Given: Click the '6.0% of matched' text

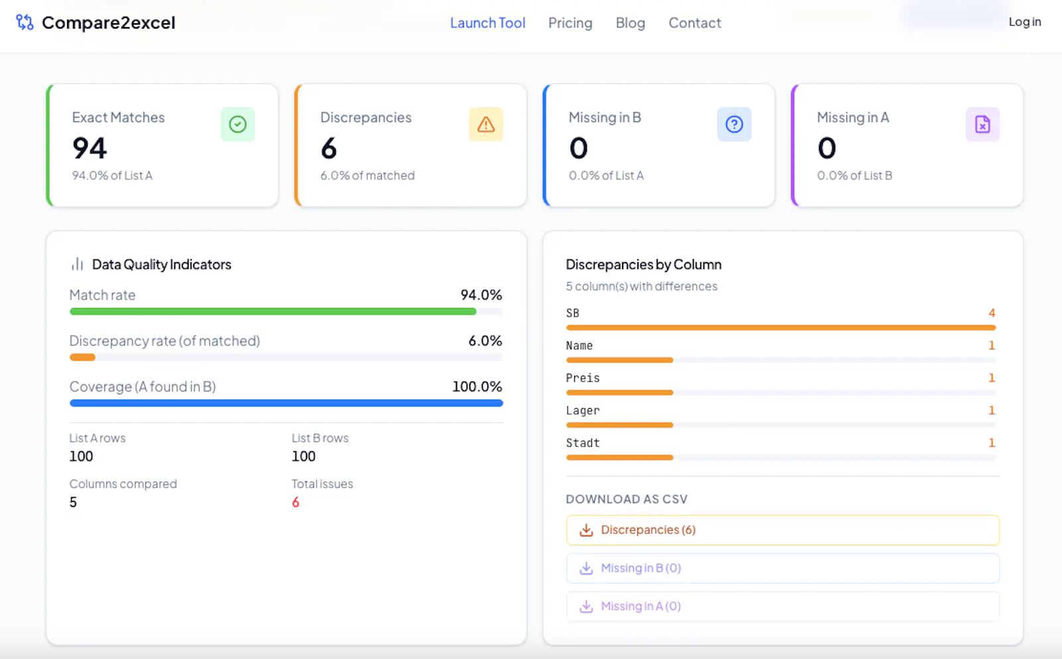Looking at the screenshot, I should (x=368, y=176).
